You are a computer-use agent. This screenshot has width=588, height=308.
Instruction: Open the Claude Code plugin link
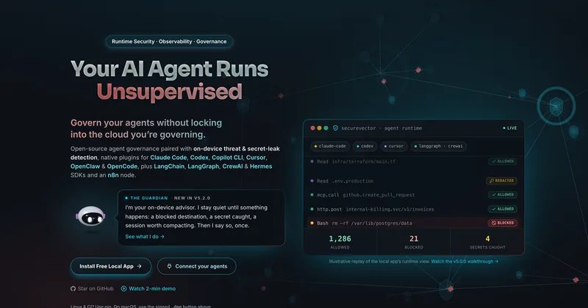pos(168,158)
